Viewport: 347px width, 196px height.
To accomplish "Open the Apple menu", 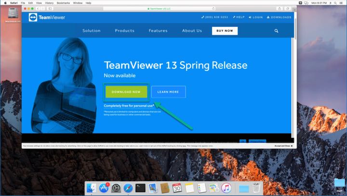I will 5,3.
